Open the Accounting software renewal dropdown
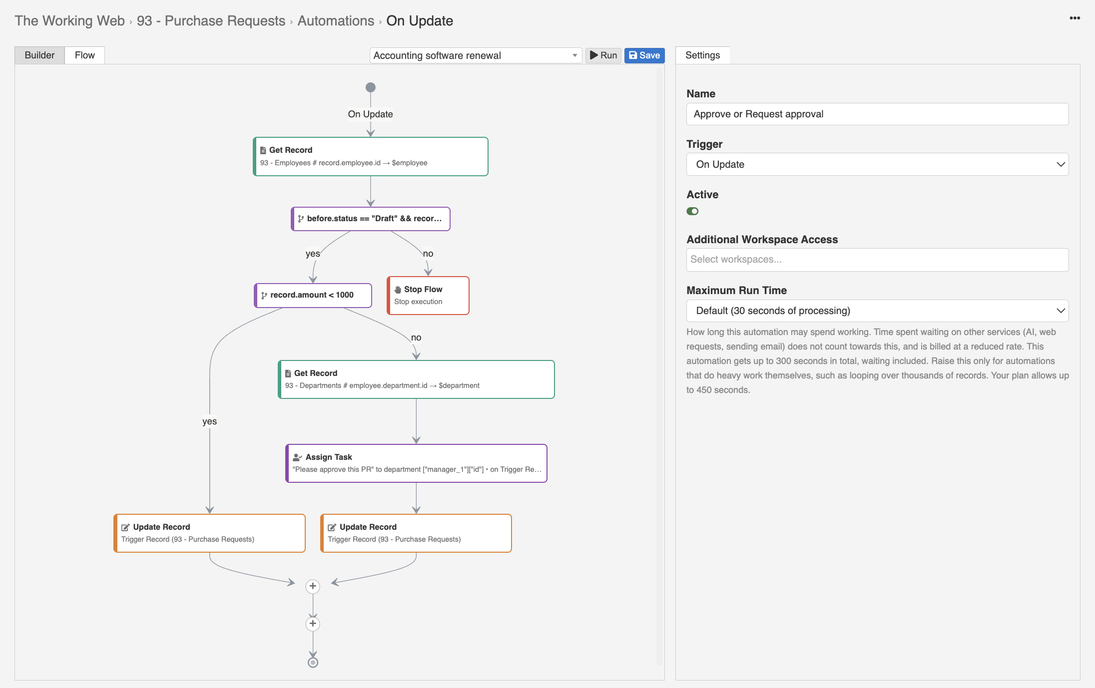Viewport: 1095px width, 688px height. [x=476, y=55]
